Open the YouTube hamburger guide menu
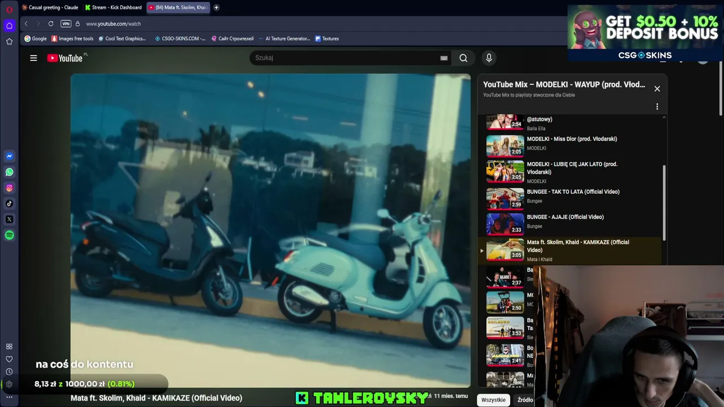Screen dimensions: 724x407 point(33,58)
